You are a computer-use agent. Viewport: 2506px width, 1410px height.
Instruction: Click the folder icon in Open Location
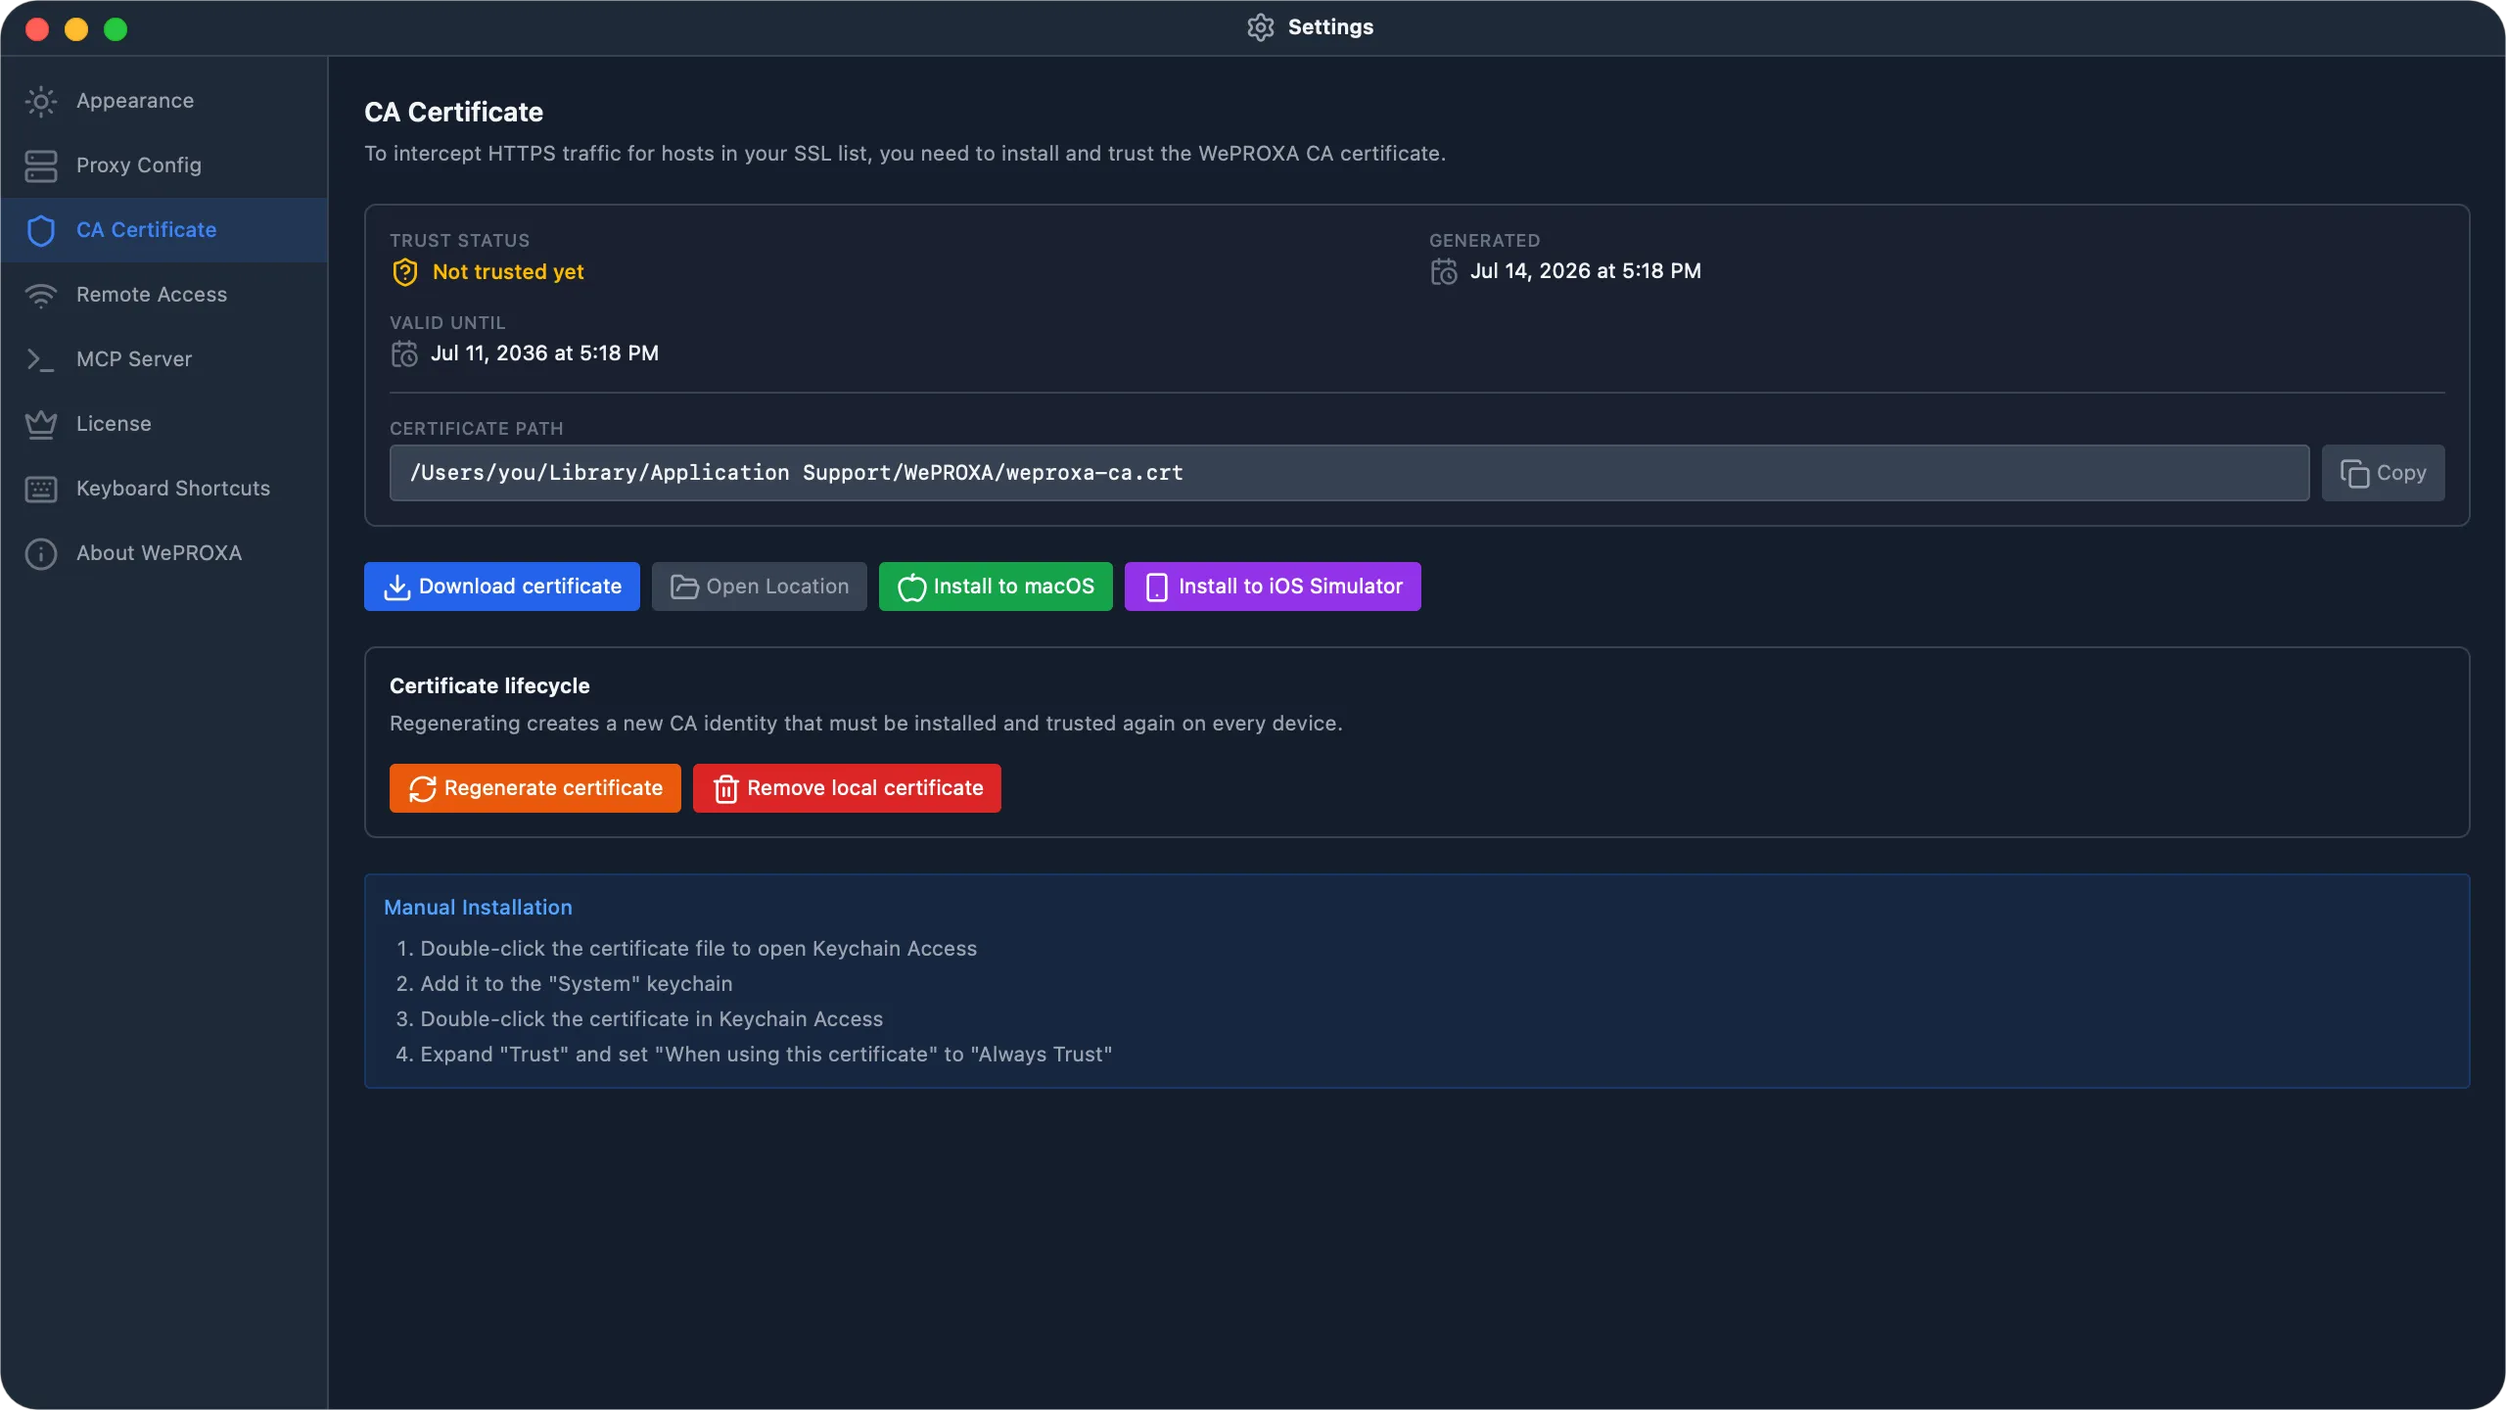tap(684, 587)
